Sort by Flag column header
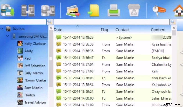The width and height of the screenshot is (183, 107). pyautogui.click(x=104, y=30)
